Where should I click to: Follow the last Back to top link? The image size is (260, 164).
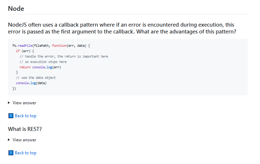click(26, 153)
